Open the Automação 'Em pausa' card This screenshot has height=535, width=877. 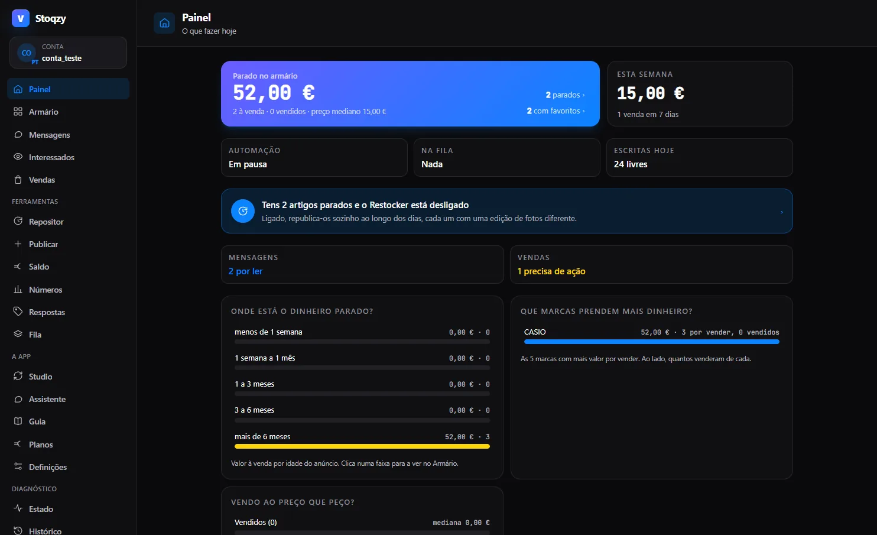314,157
